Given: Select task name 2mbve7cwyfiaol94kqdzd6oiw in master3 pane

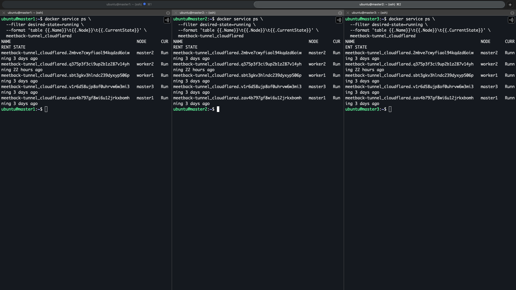Looking at the screenshot, I should (409, 53).
